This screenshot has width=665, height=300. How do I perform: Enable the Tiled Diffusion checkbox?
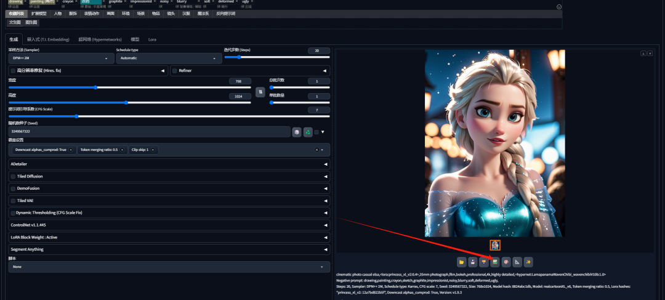13,177
